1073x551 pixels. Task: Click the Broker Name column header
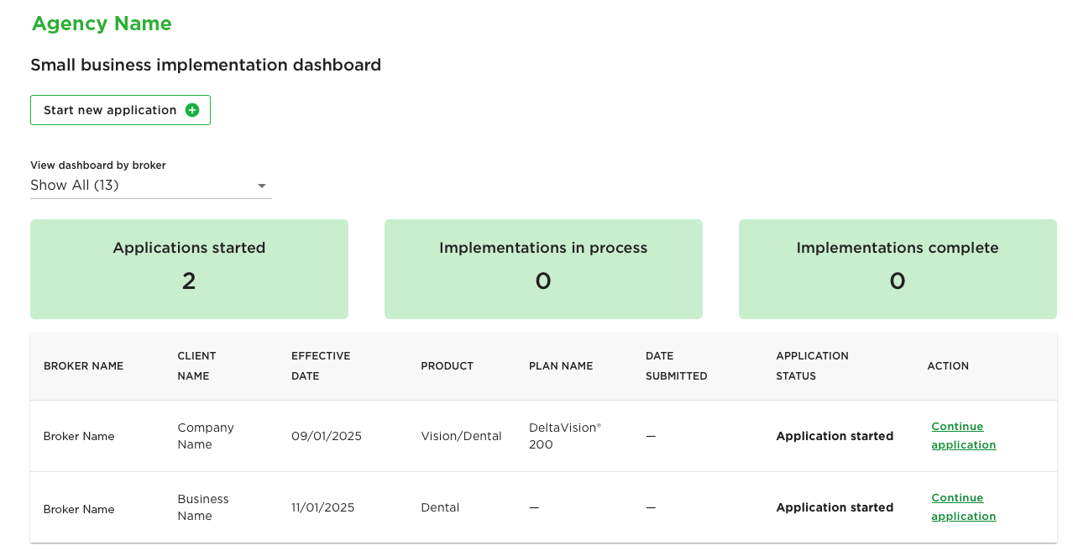click(83, 366)
